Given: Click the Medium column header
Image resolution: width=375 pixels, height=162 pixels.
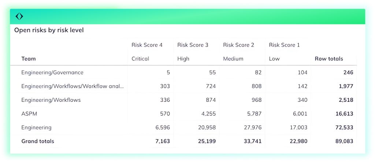Looking at the screenshot, I should point(233,59).
